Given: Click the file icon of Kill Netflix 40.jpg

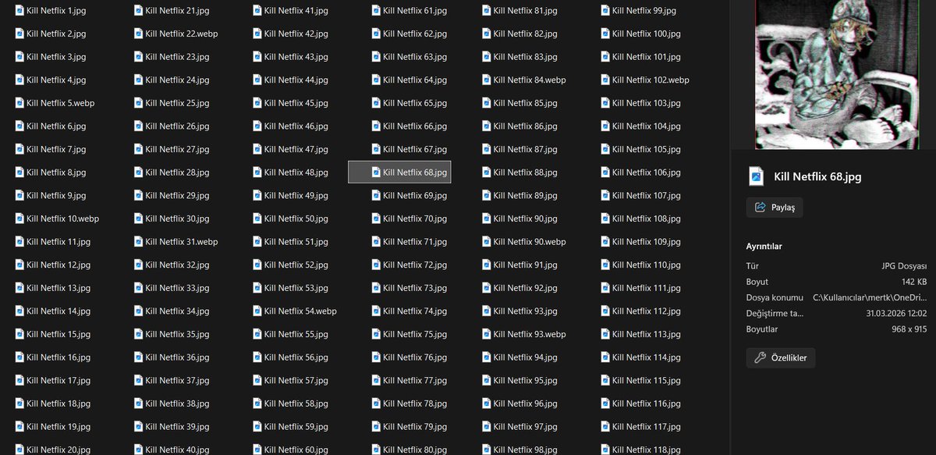Looking at the screenshot, I should pos(138,450).
